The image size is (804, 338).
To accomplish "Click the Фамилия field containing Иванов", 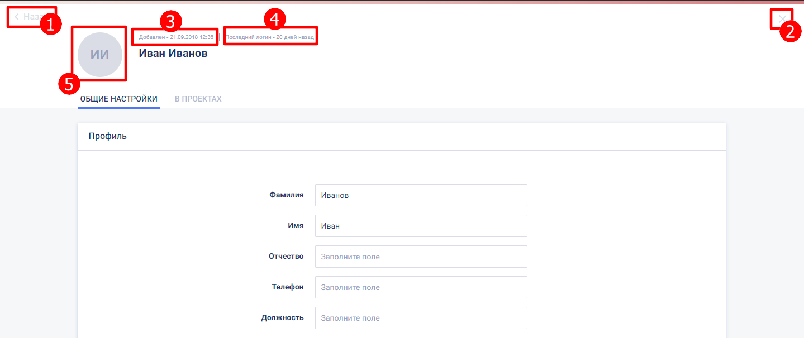I will click(421, 195).
